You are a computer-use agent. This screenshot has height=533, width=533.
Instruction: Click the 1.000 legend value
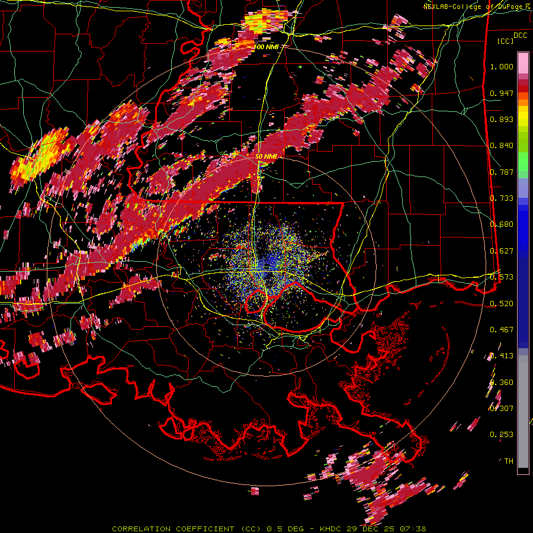coord(502,66)
